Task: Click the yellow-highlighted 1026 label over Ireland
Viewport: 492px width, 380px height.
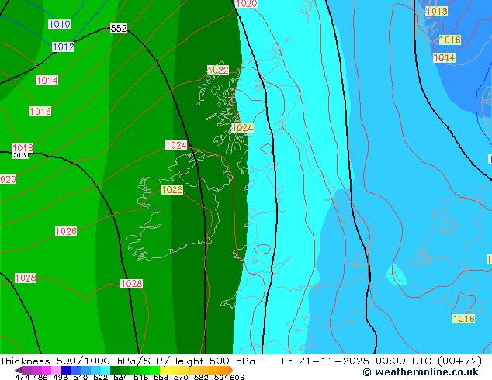Action: tap(172, 189)
